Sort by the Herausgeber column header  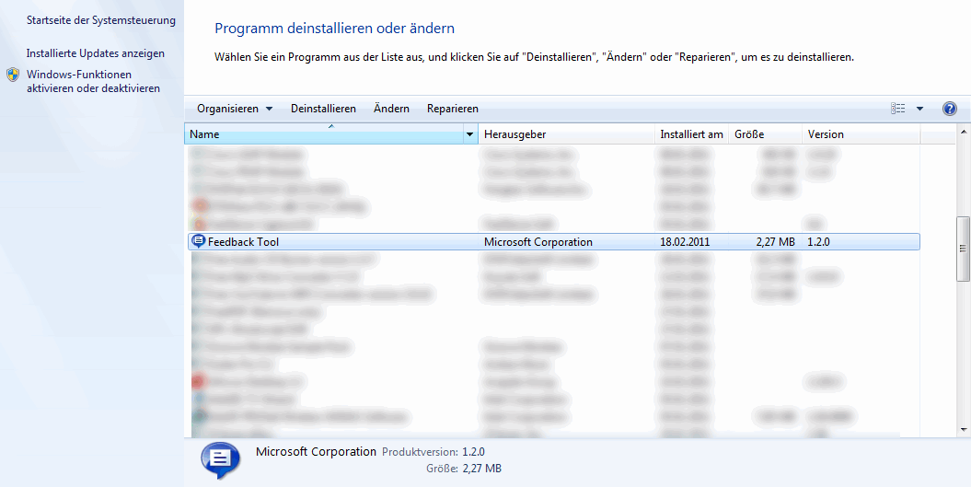pos(566,133)
